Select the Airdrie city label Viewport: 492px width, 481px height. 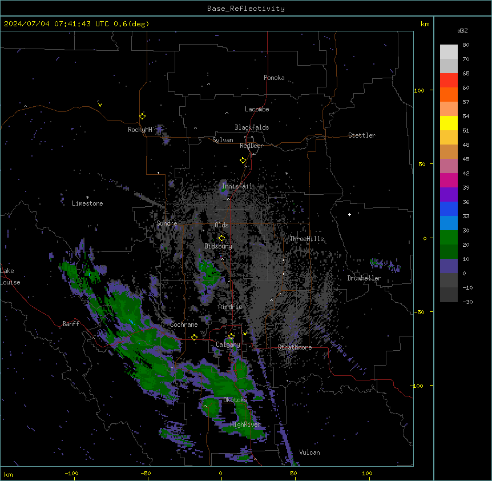pyautogui.click(x=230, y=307)
